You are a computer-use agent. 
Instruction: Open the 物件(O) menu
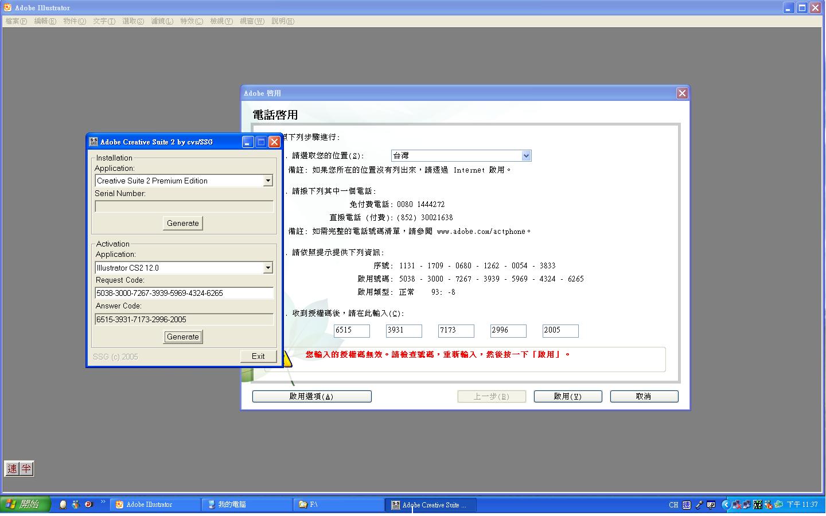pyautogui.click(x=75, y=21)
